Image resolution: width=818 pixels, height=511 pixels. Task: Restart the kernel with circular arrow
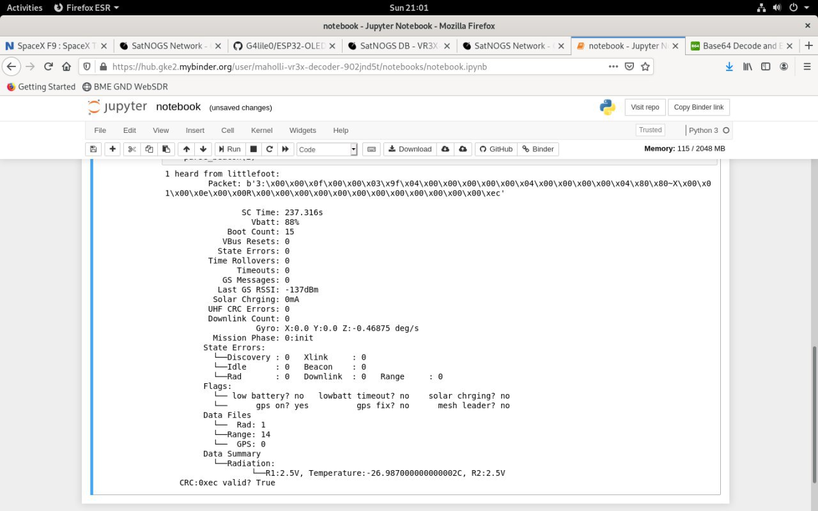[270, 149]
